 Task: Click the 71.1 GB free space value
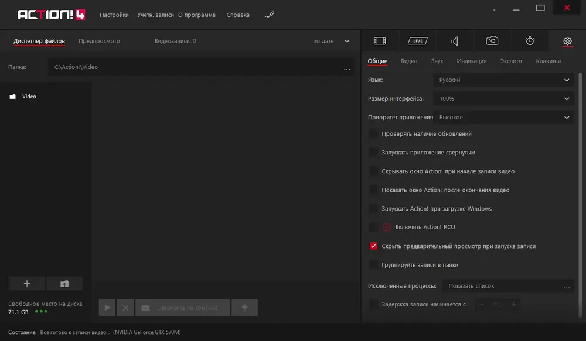[18, 312]
